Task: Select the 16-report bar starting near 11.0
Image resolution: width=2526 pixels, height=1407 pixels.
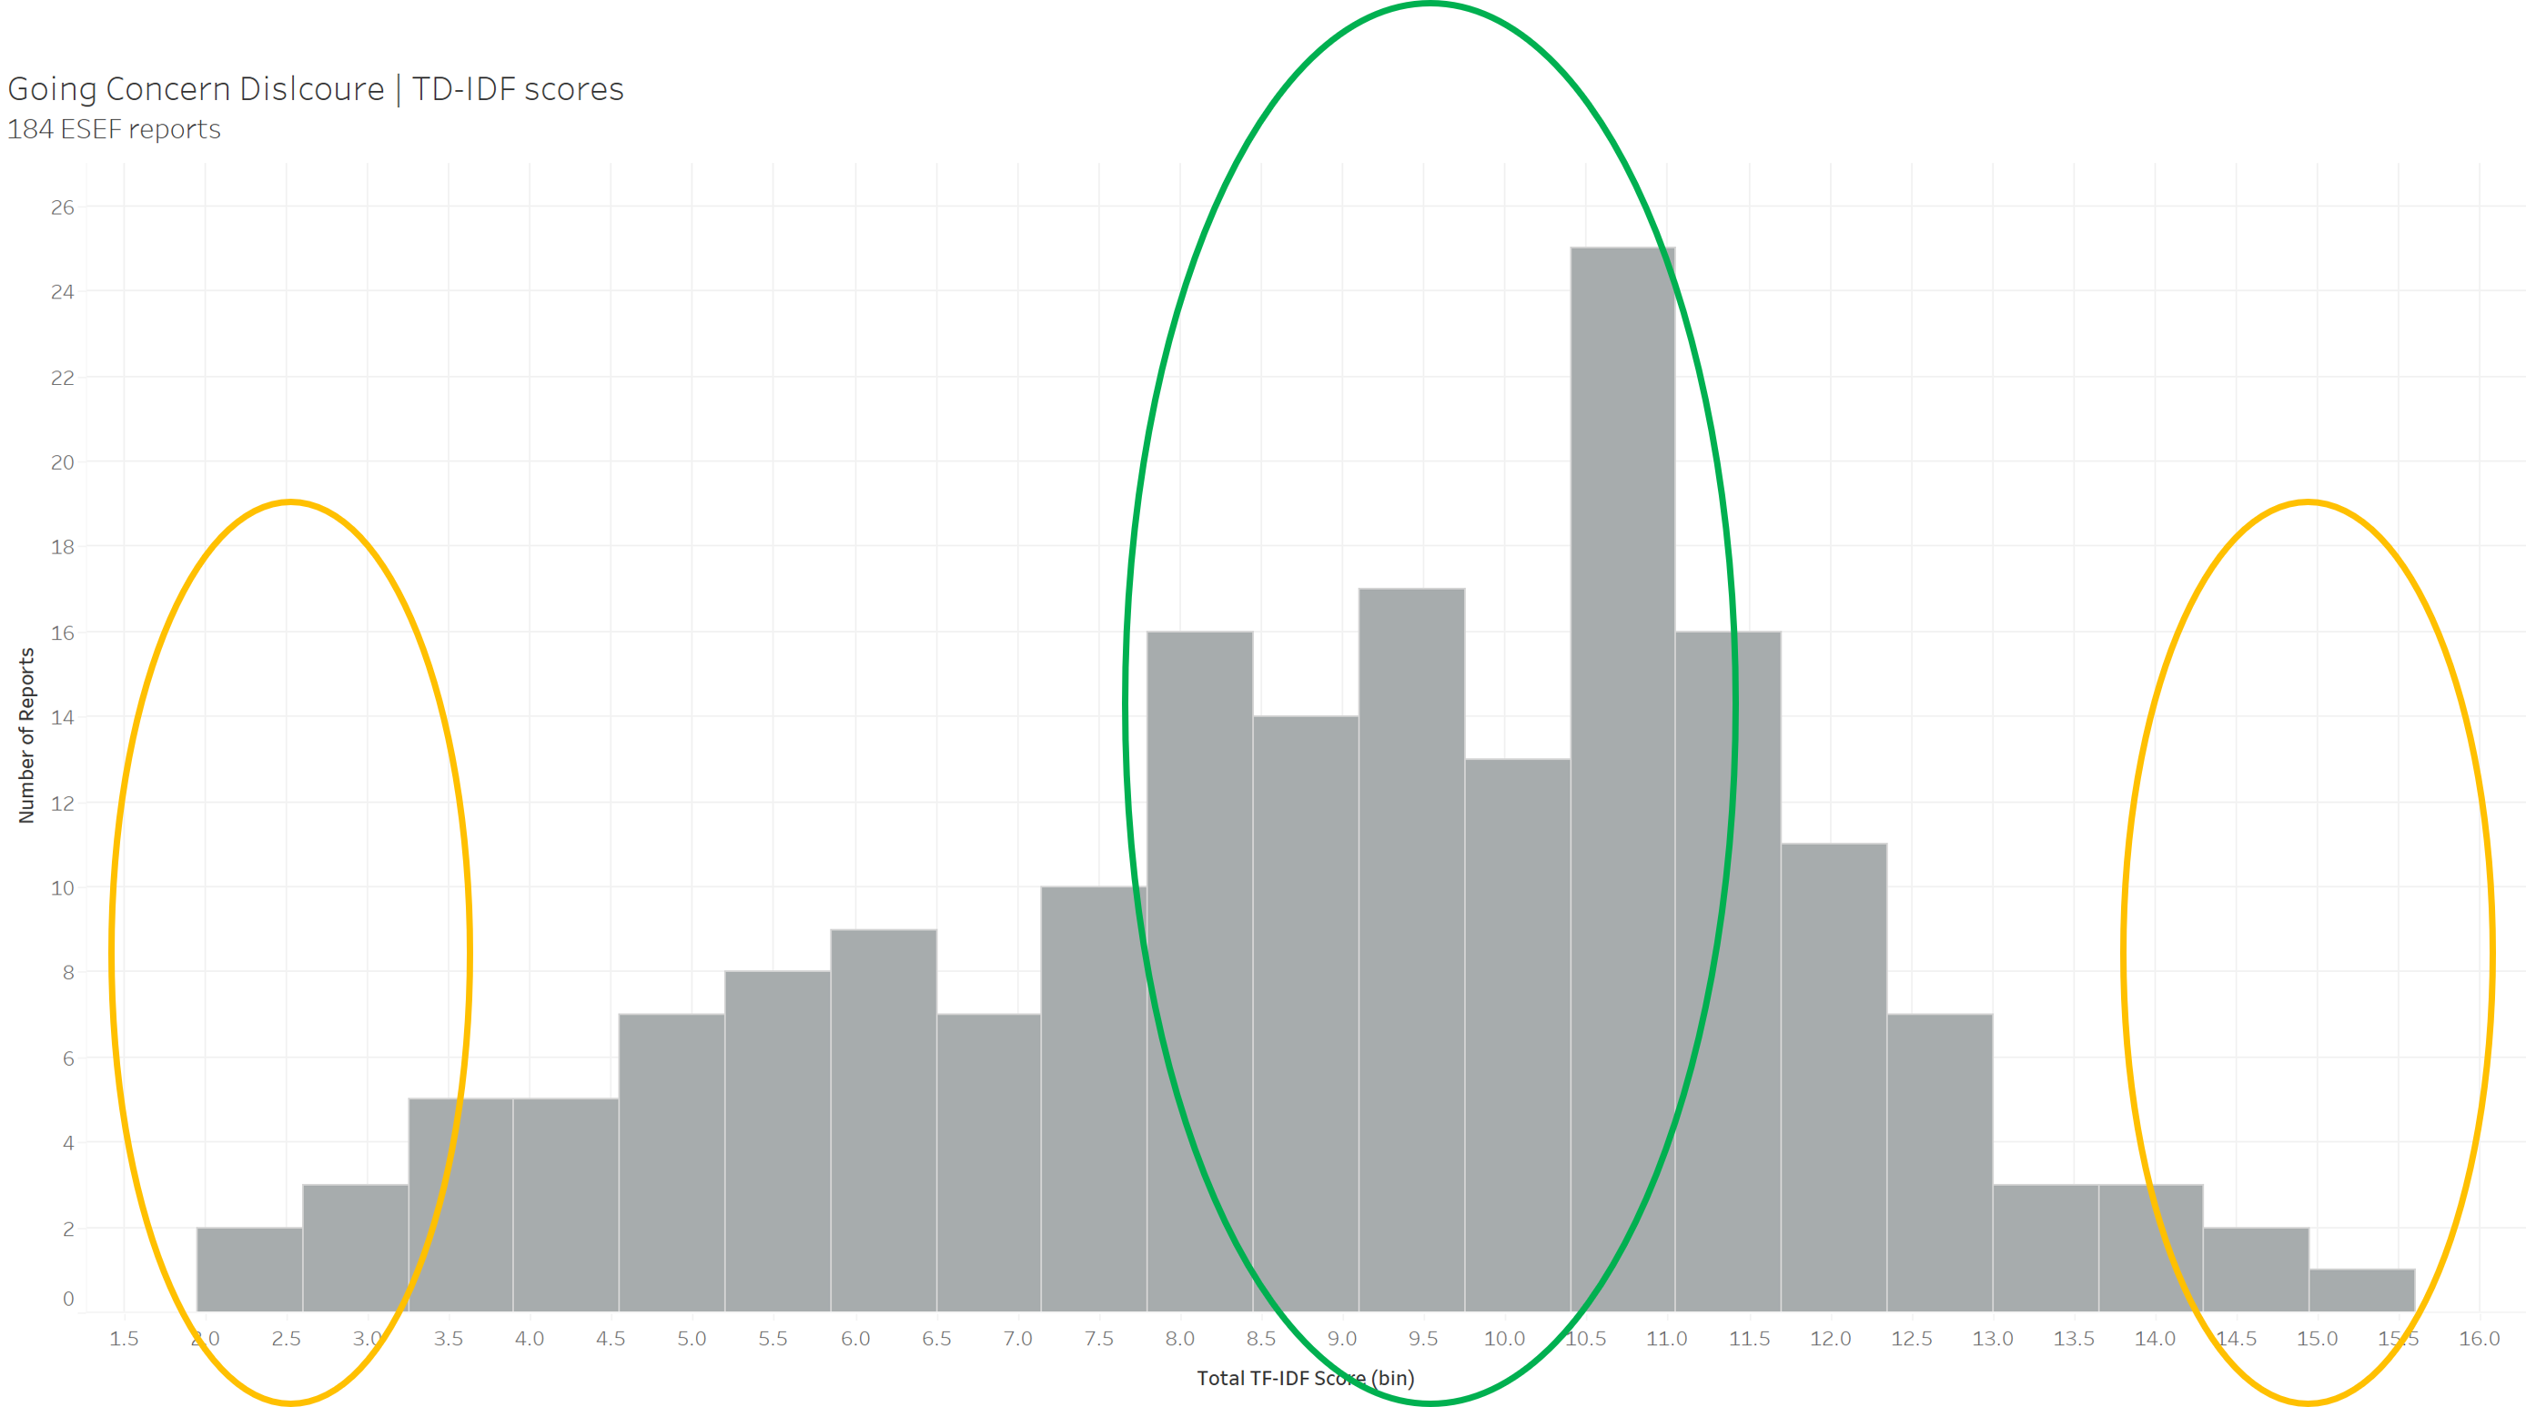Action: pyautogui.click(x=1729, y=972)
